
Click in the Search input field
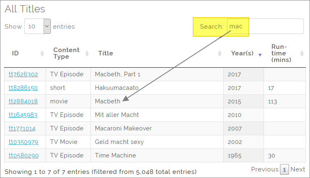[265, 26]
